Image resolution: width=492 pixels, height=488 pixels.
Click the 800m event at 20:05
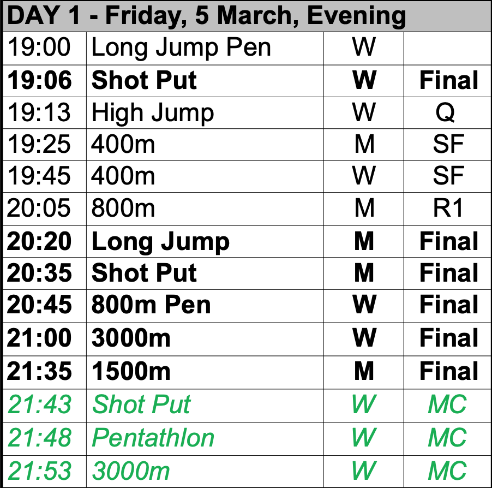tap(123, 208)
